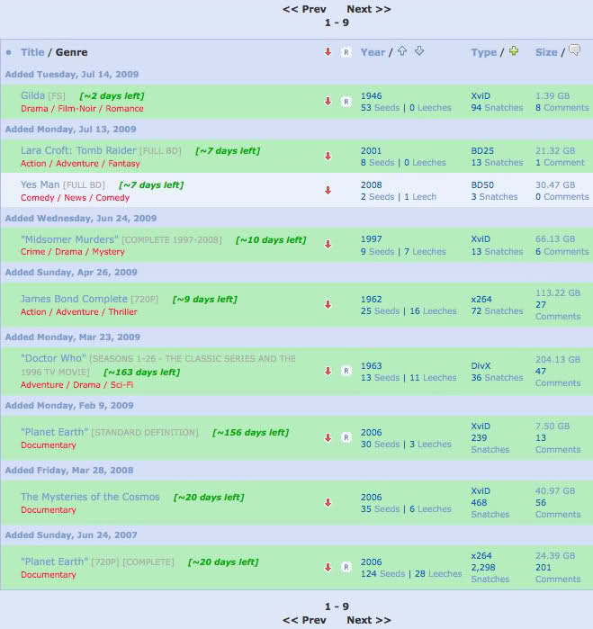Screen dimensions: 593x629
Task: Open James Bond Complete torrent page
Action: click(x=74, y=299)
